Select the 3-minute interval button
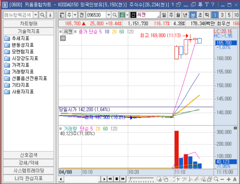The image size is (240, 184). [222, 15]
